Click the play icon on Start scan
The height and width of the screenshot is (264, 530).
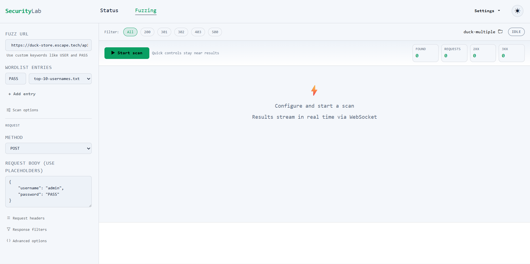click(x=113, y=53)
